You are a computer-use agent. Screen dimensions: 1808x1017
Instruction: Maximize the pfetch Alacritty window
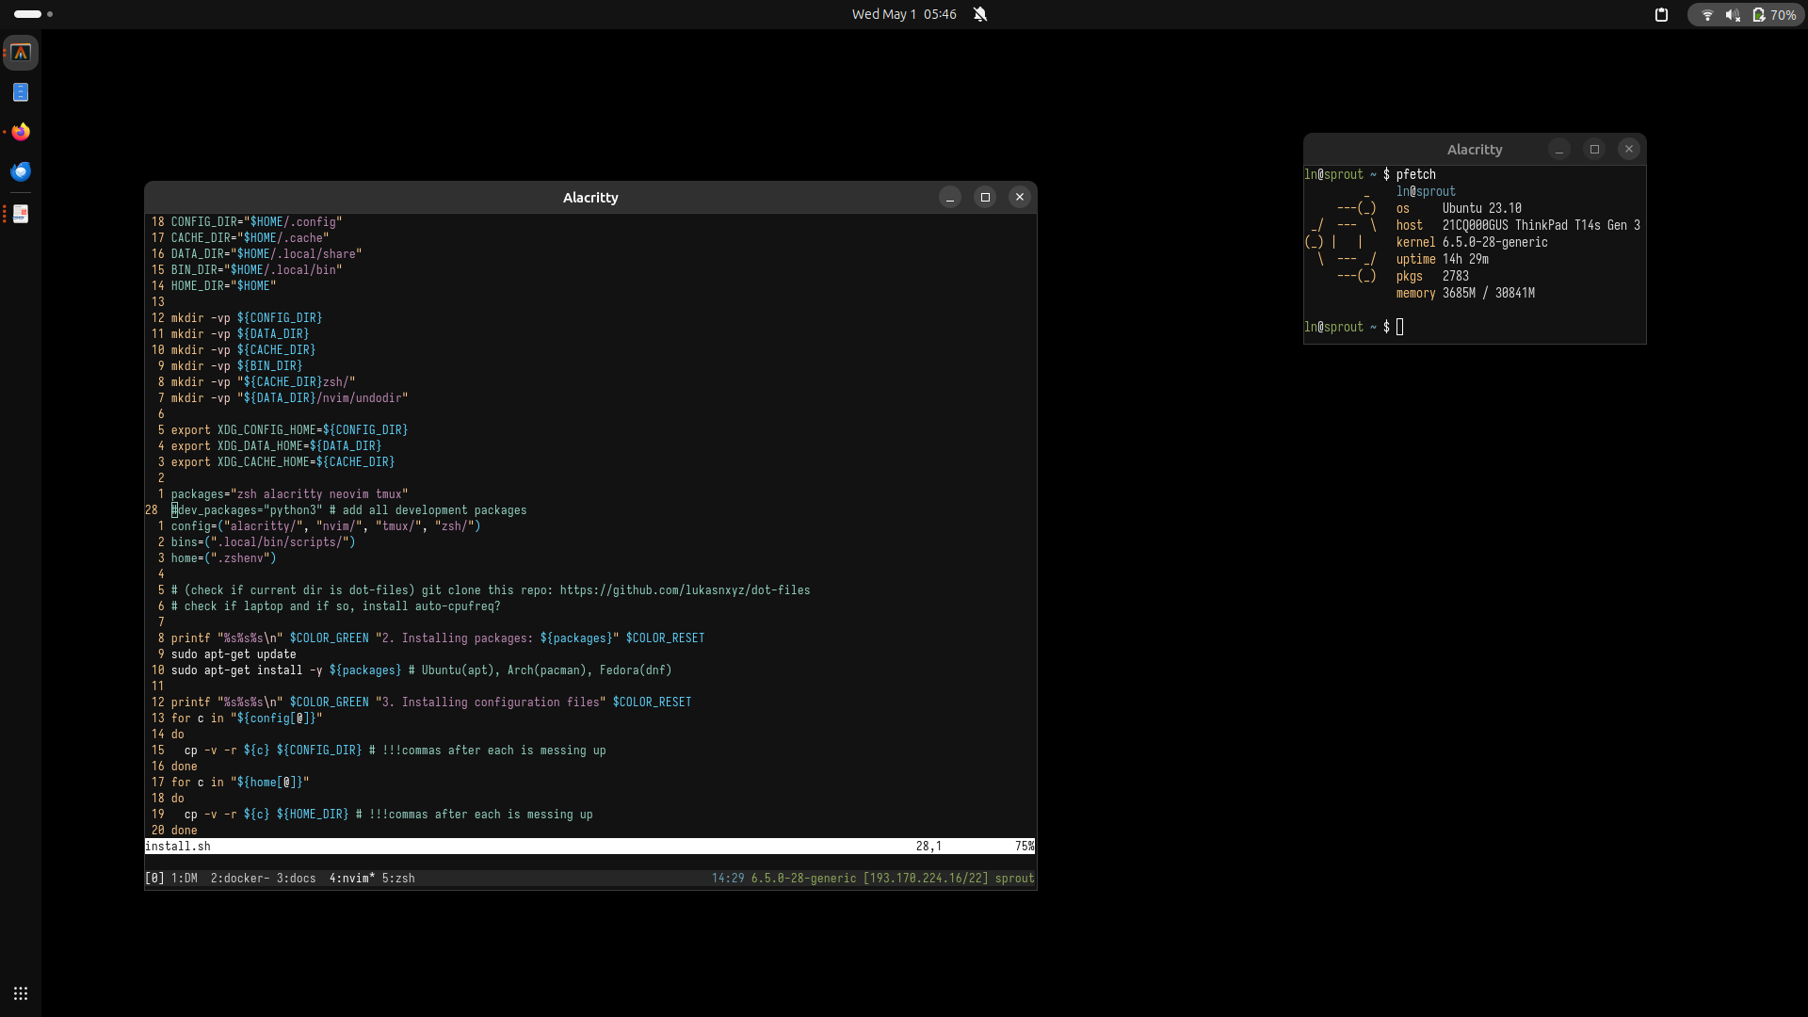1594,149
